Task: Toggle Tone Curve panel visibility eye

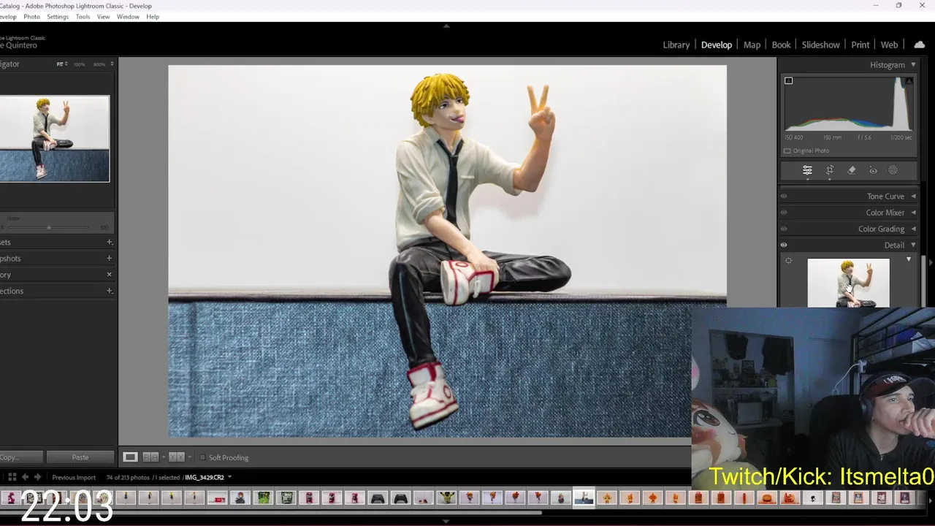Action: 784,197
